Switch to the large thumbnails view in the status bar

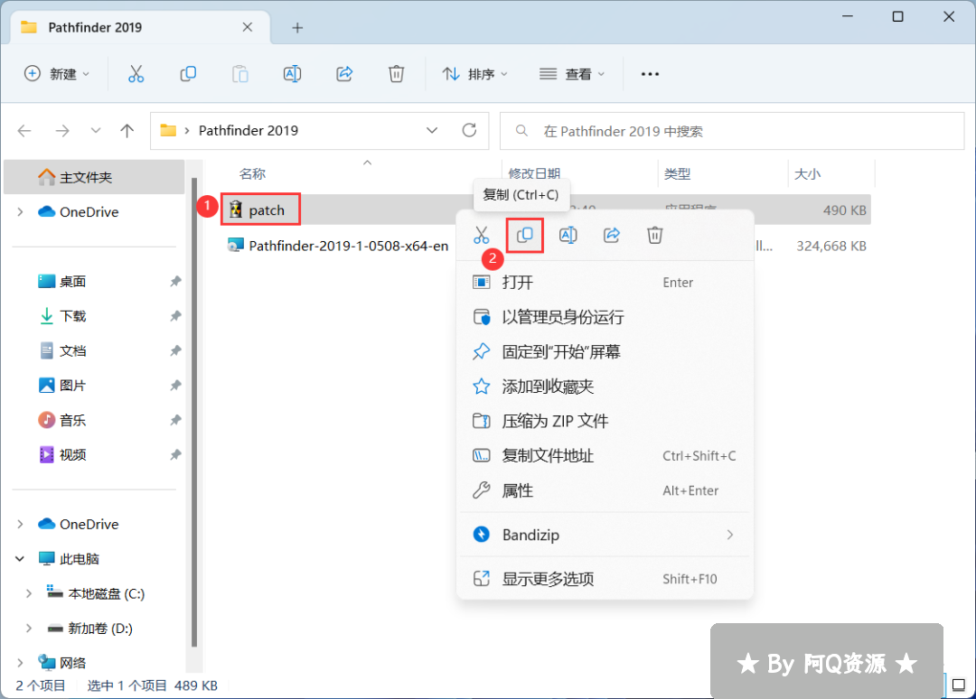pos(959,685)
